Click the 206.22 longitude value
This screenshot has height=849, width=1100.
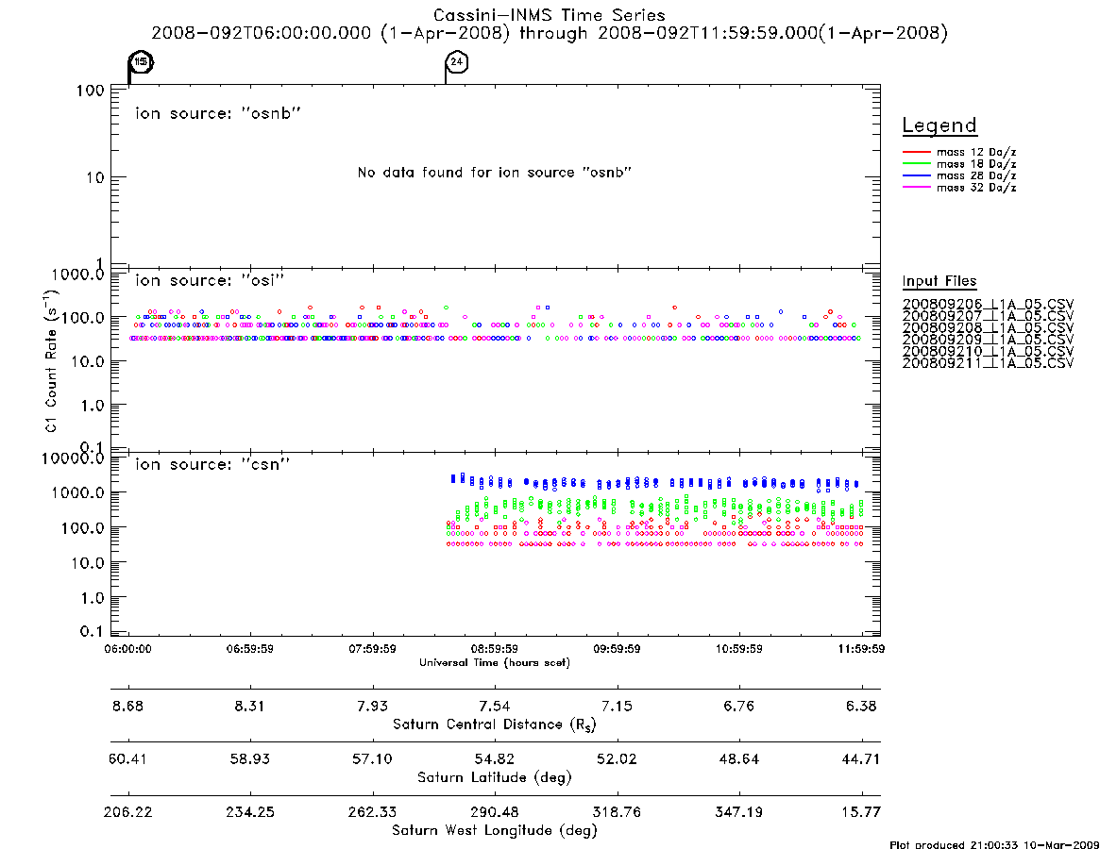[x=127, y=812]
